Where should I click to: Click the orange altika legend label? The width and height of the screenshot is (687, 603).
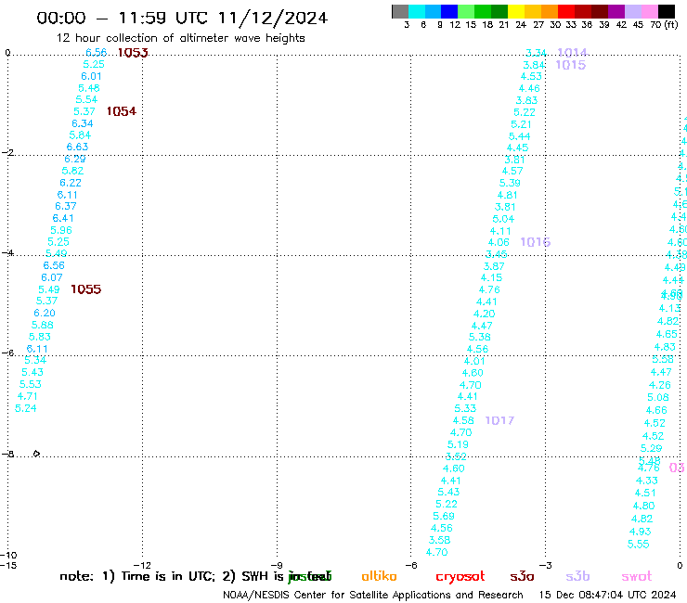tap(379, 576)
